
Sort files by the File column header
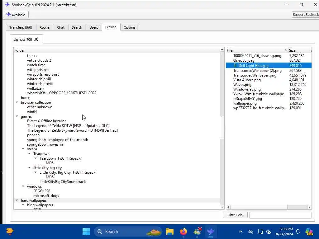point(257,50)
